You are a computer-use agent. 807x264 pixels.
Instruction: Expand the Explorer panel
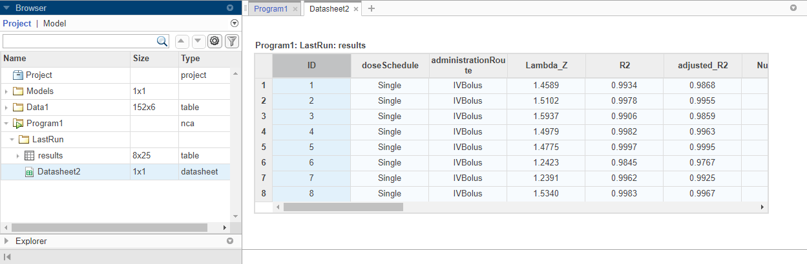click(x=7, y=241)
